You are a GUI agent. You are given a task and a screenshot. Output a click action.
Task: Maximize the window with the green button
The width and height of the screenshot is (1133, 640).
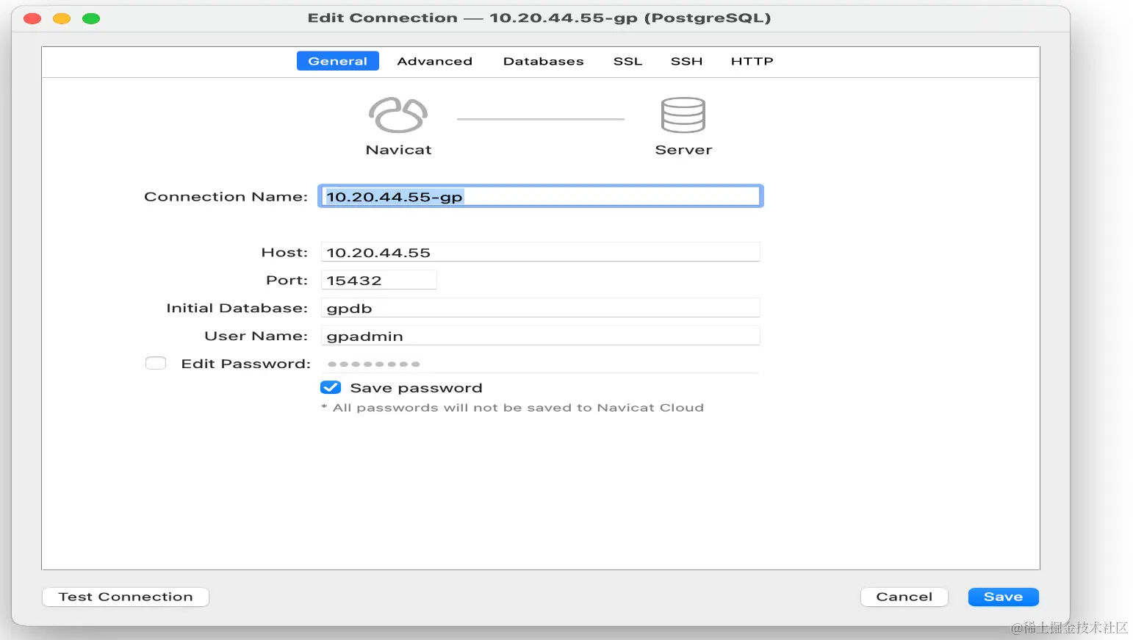tap(91, 18)
